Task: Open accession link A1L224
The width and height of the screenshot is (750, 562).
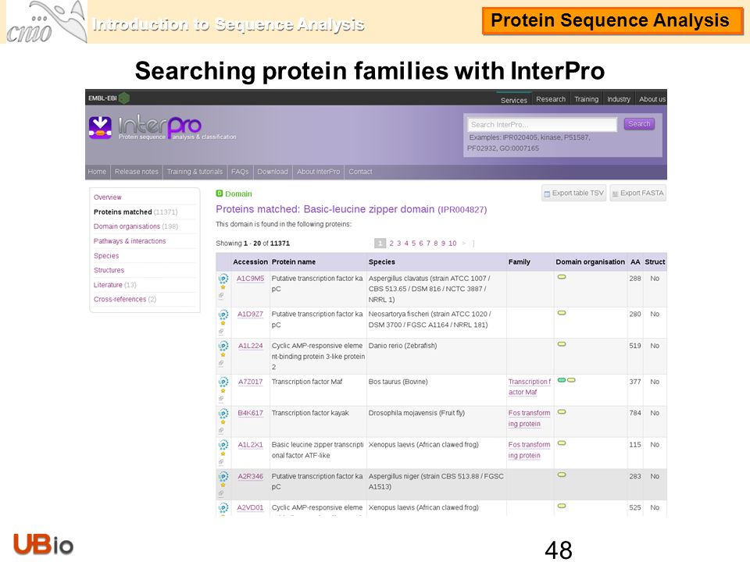Action: 251,346
